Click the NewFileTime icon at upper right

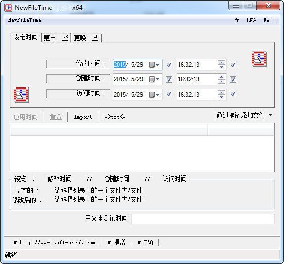[x=259, y=59]
